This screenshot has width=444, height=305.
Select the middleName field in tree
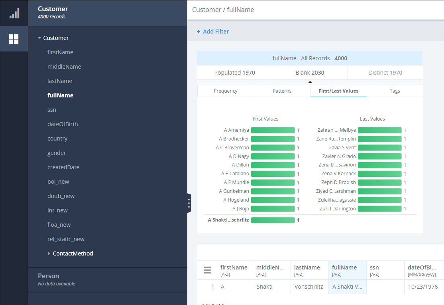pyautogui.click(x=64, y=67)
